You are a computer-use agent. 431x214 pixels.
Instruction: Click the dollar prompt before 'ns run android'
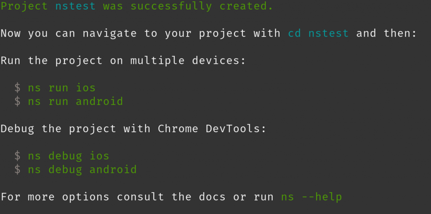coord(17,102)
